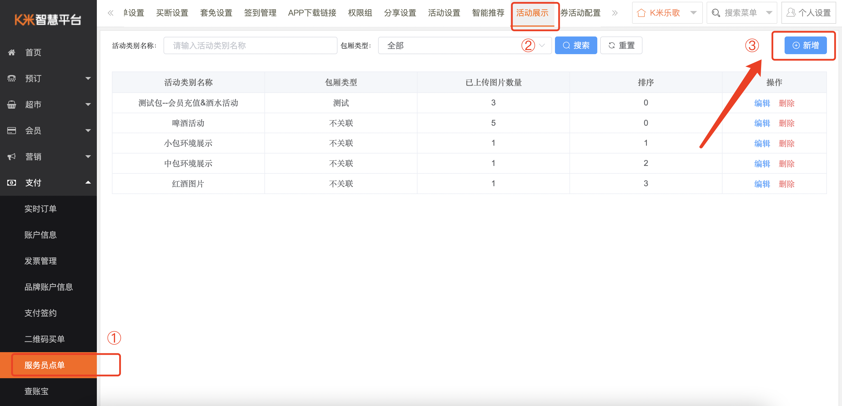Delete the 测试包--会员充值&酒水活动 row
The height and width of the screenshot is (406, 842).
tap(787, 103)
